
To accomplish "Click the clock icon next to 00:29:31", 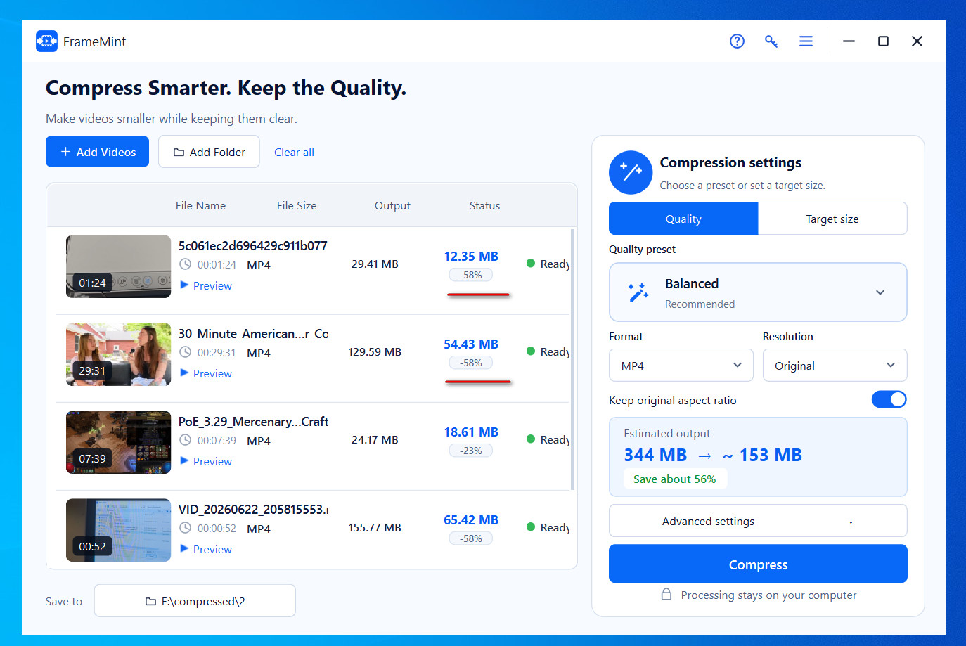I will point(185,352).
